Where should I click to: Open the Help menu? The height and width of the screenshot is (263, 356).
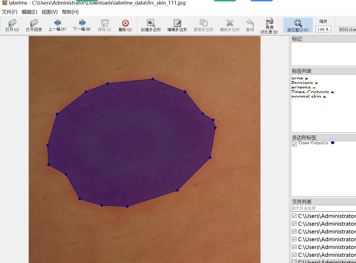click(x=70, y=12)
